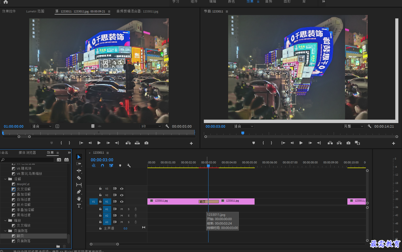Click Source monitor playhead on scrubber
Image resolution: width=402 pixels, height=252 pixels.
pyautogui.click(x=3, y=133)
